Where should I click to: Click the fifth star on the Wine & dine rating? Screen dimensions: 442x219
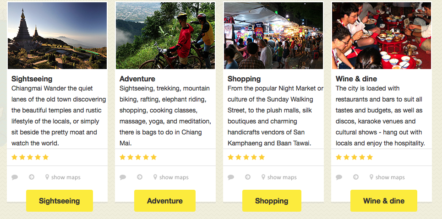[370, 157]
